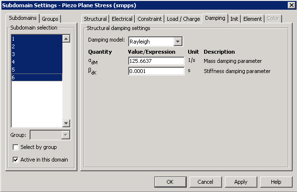Click the Cancel button
The image size is (297, 192).
click(x=206, y=182)
